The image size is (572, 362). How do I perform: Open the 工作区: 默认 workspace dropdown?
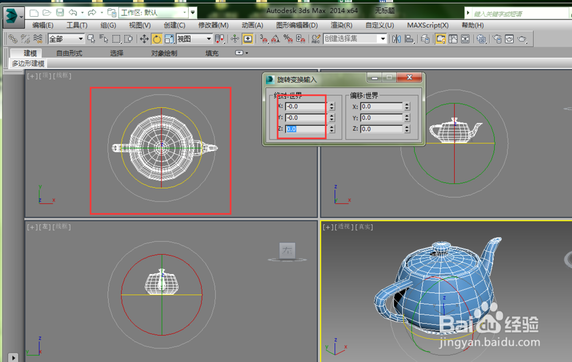[x=153, y=13]
